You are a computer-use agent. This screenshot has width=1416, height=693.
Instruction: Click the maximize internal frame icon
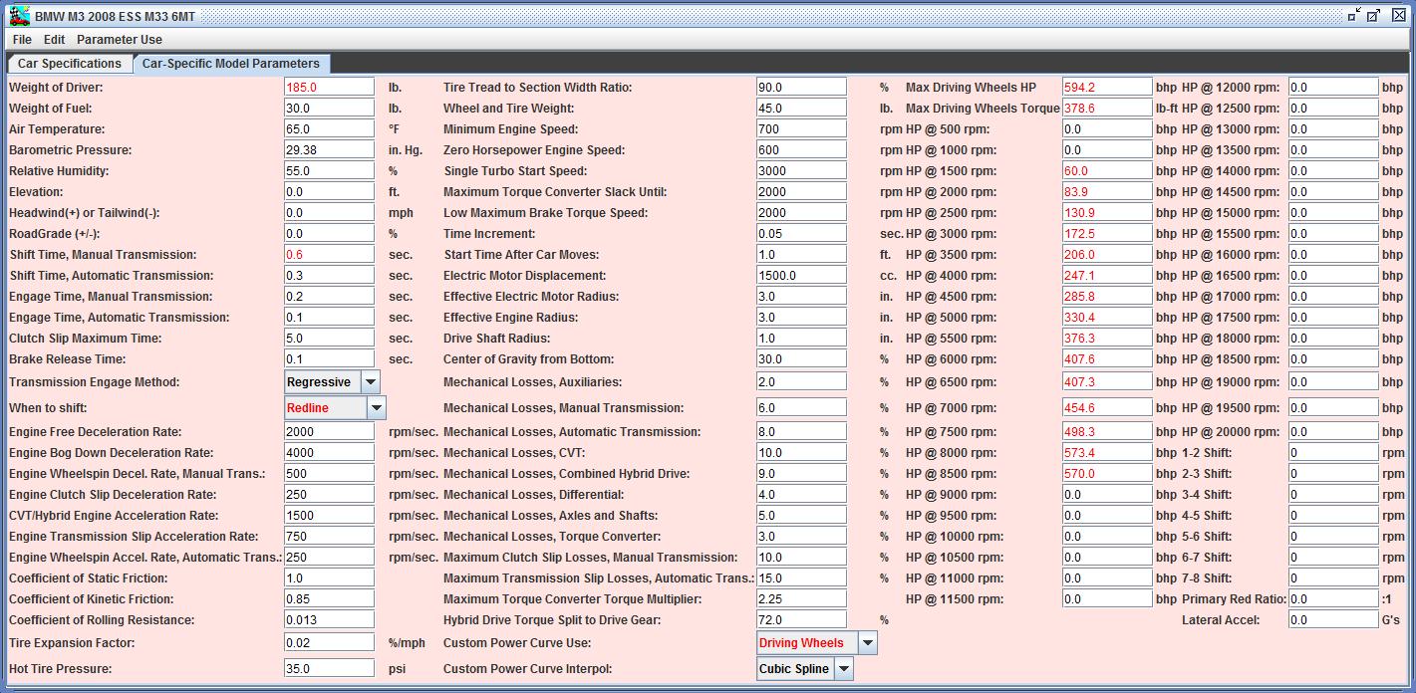(1373, 15)
